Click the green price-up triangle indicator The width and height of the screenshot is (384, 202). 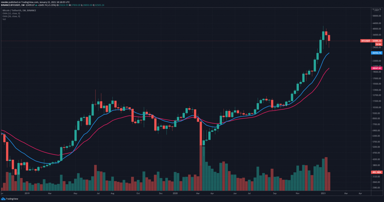pos(36,5)
